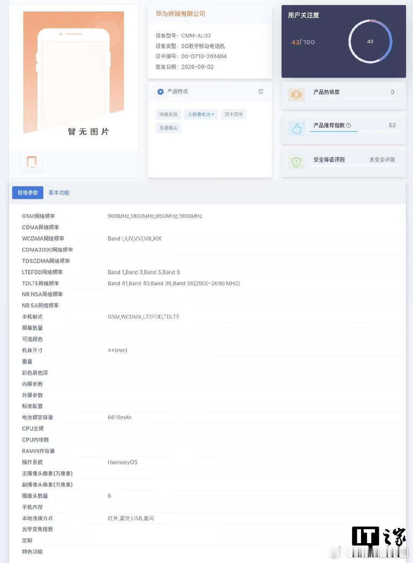413x563 pixels.
Task: Click the list icon in 产品特点 header
Action: pyautogui.click(x=261, y=91)
